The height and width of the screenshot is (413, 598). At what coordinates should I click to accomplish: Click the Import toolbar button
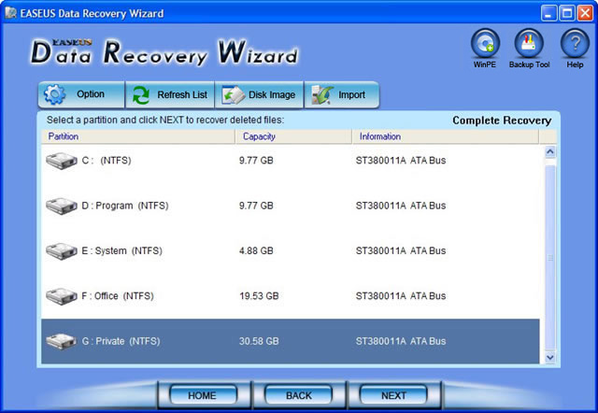[341, 94]
